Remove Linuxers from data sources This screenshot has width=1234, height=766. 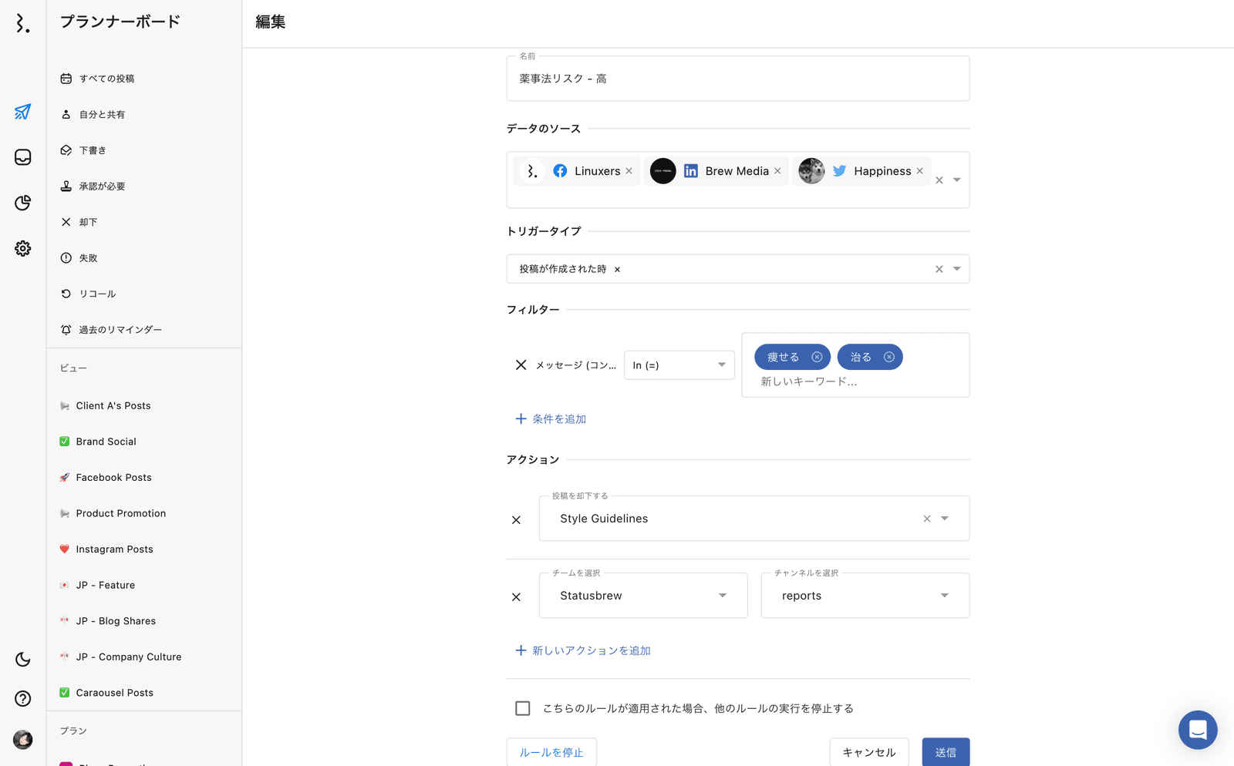(629, 171)
